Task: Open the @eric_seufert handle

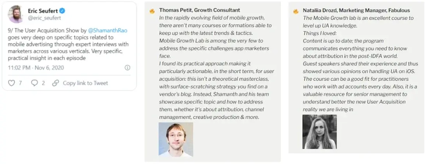Action: click(44, 18)
